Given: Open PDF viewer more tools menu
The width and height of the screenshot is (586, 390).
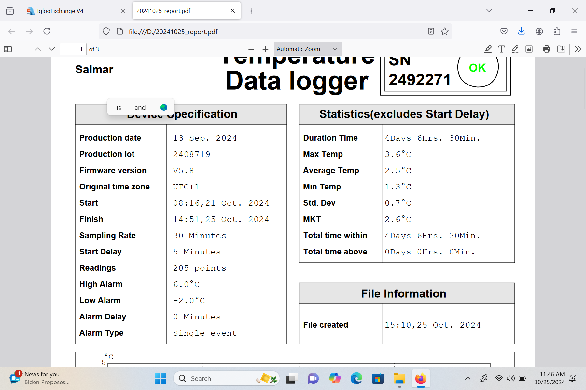Looking at the screenshot, I should 578,49.
